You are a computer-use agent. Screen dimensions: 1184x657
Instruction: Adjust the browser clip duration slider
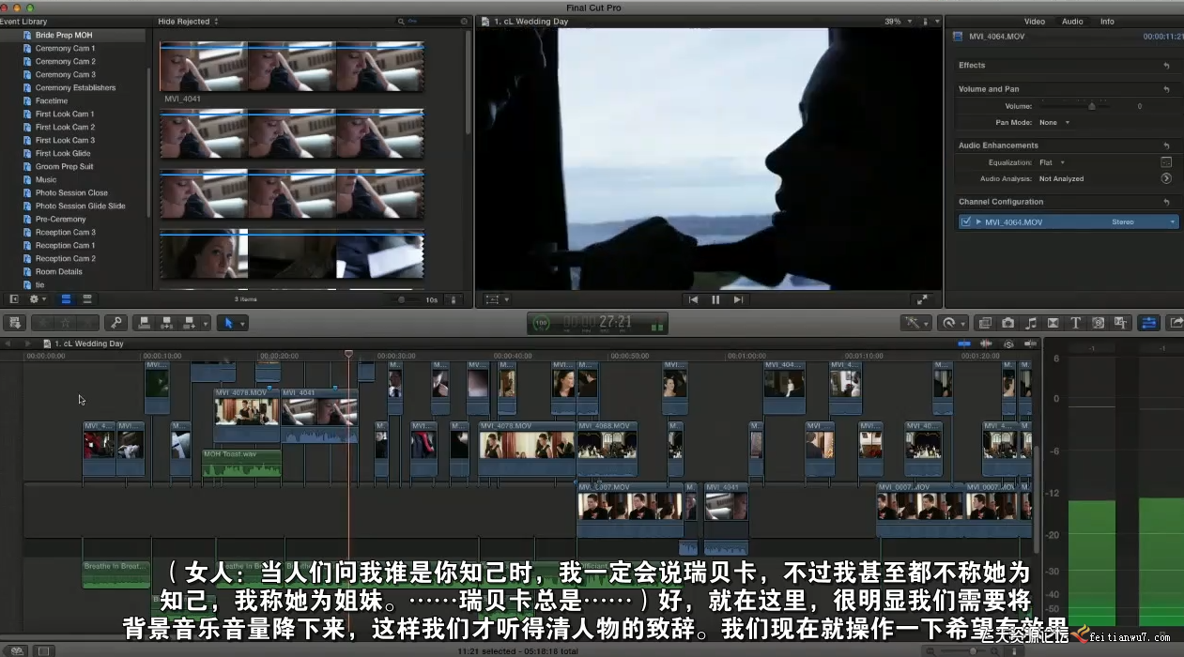click(402, 299)
